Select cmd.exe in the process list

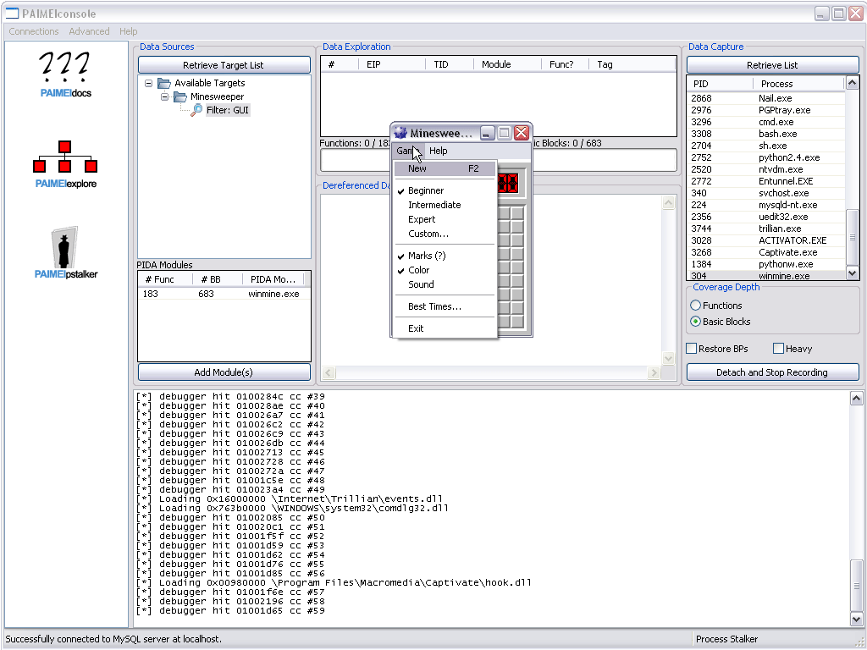pos(766,122)
